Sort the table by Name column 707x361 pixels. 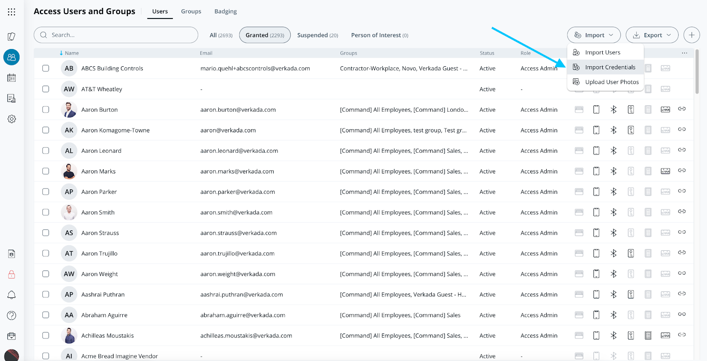click(x=71, y=53)
